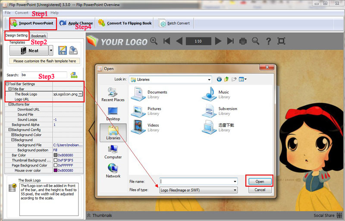The image size is (345, 221).
Task: Go to the first page of the flipbook
Action: (x=167, y=41)
